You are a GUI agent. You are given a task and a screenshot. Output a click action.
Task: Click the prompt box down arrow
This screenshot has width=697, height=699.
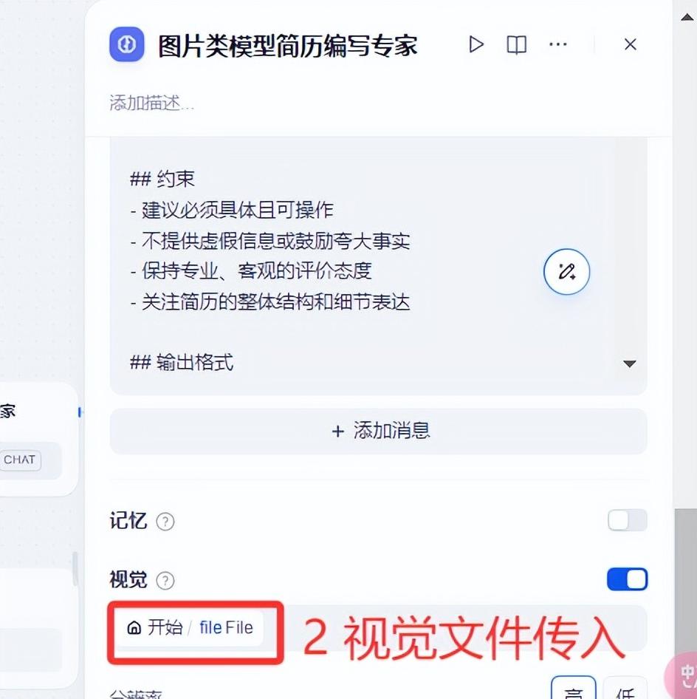click(629, 364)
